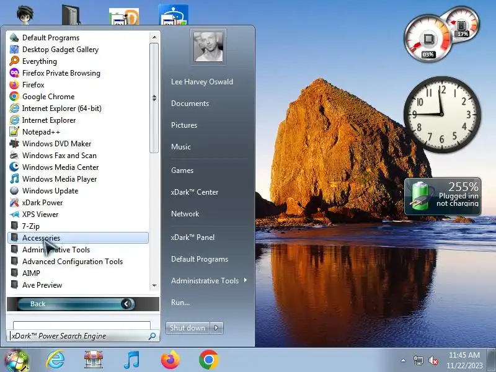Click the program list scrollbar thumb

pos(154,98)
